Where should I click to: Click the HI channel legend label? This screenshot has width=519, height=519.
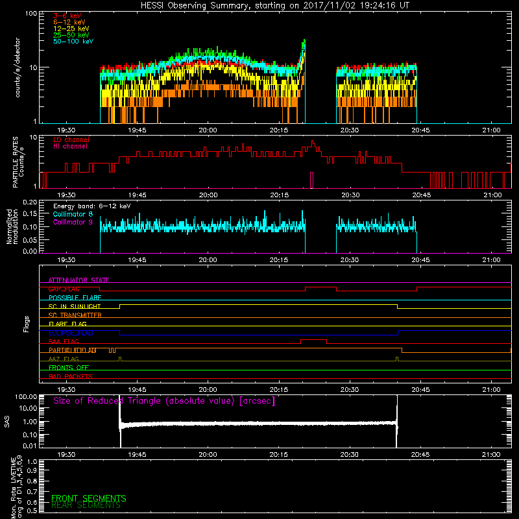[x=70, y=147]
